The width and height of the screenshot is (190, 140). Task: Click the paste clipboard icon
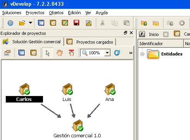(126, 23)
